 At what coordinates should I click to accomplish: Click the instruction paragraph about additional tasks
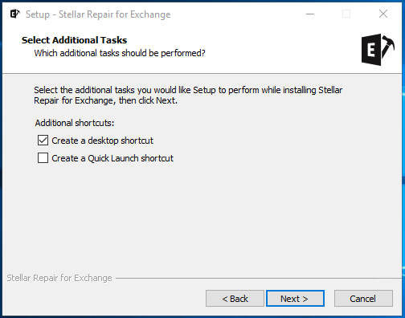[x=188, y=95]
